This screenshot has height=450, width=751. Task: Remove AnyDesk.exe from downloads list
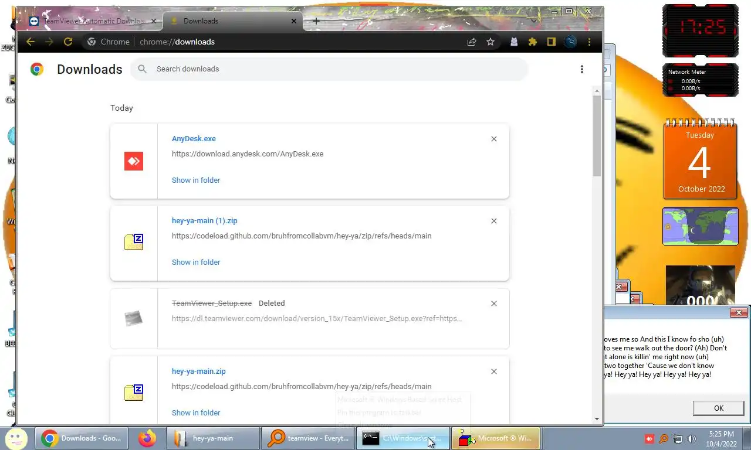pyautogui.click(x=494, y=139)
